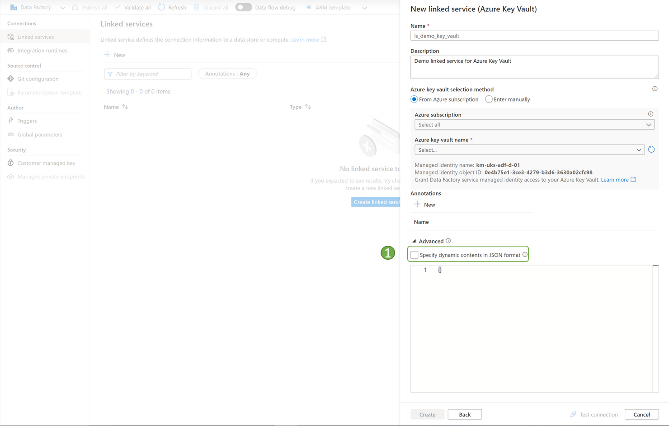Click the Create linked service button
The image size is (669, 426).
[376, 202]
